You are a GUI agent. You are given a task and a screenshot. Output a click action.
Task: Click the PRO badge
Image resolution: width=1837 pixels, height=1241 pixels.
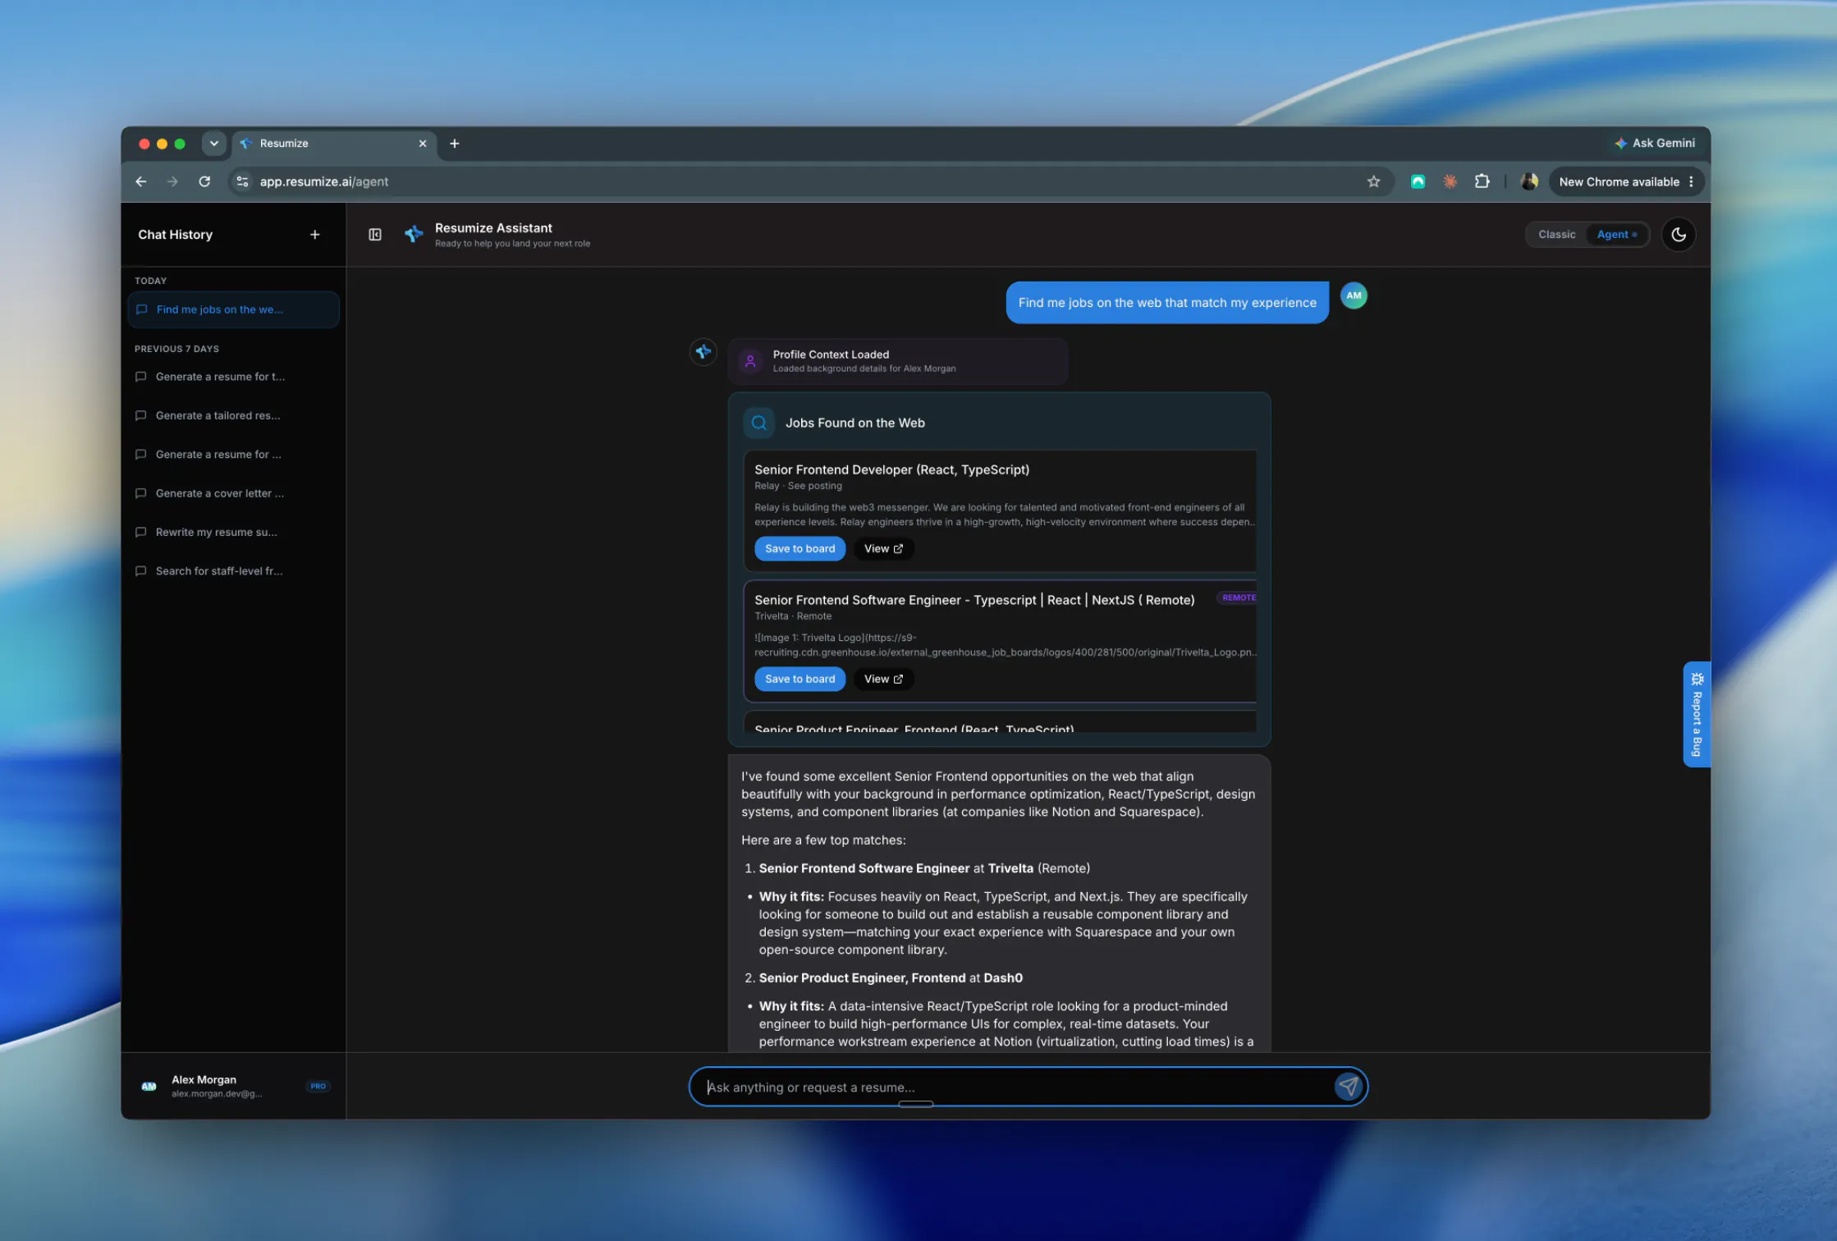tap(318, 1087)
